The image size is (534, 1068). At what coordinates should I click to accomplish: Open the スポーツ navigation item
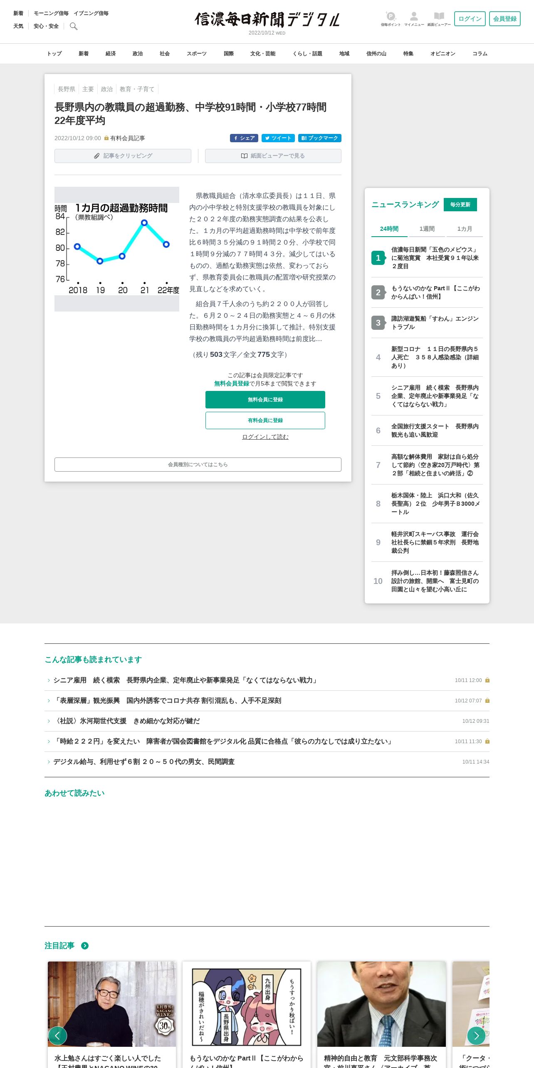point(197,54)
